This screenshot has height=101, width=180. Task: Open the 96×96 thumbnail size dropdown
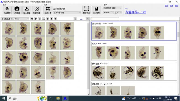point(108,13)
